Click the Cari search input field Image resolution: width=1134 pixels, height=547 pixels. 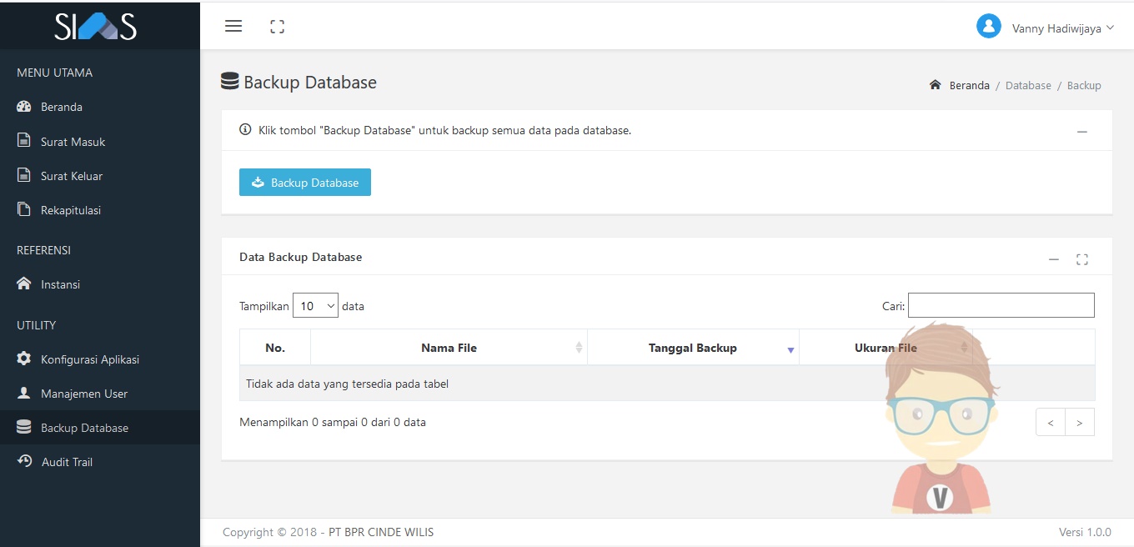(1001, 305)
